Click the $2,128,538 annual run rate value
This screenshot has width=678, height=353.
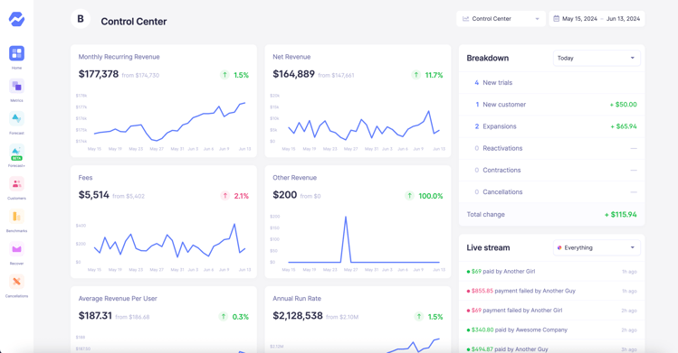point(298,315)
